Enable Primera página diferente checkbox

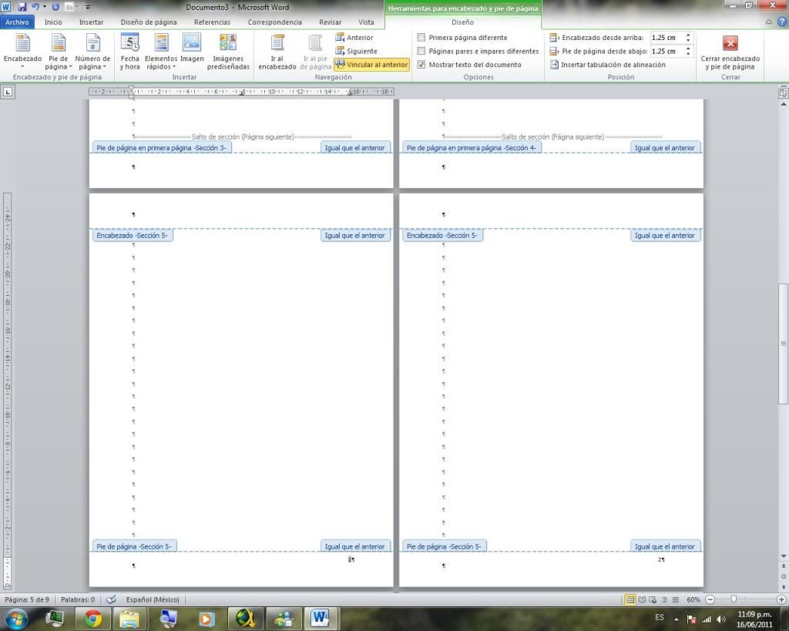point(421,37)
